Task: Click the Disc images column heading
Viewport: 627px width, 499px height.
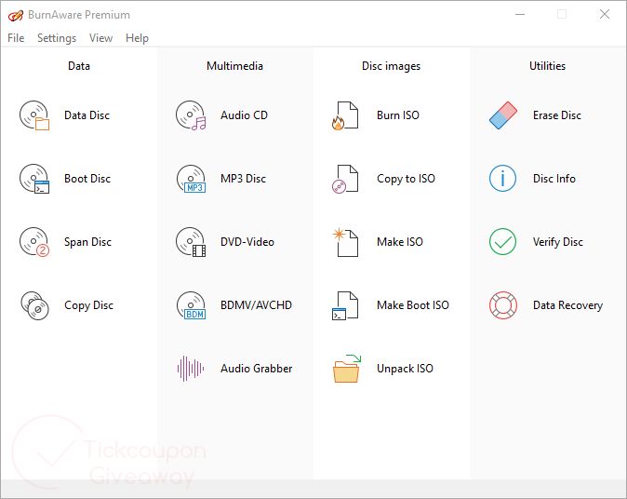Action: (x=391, y=66)
